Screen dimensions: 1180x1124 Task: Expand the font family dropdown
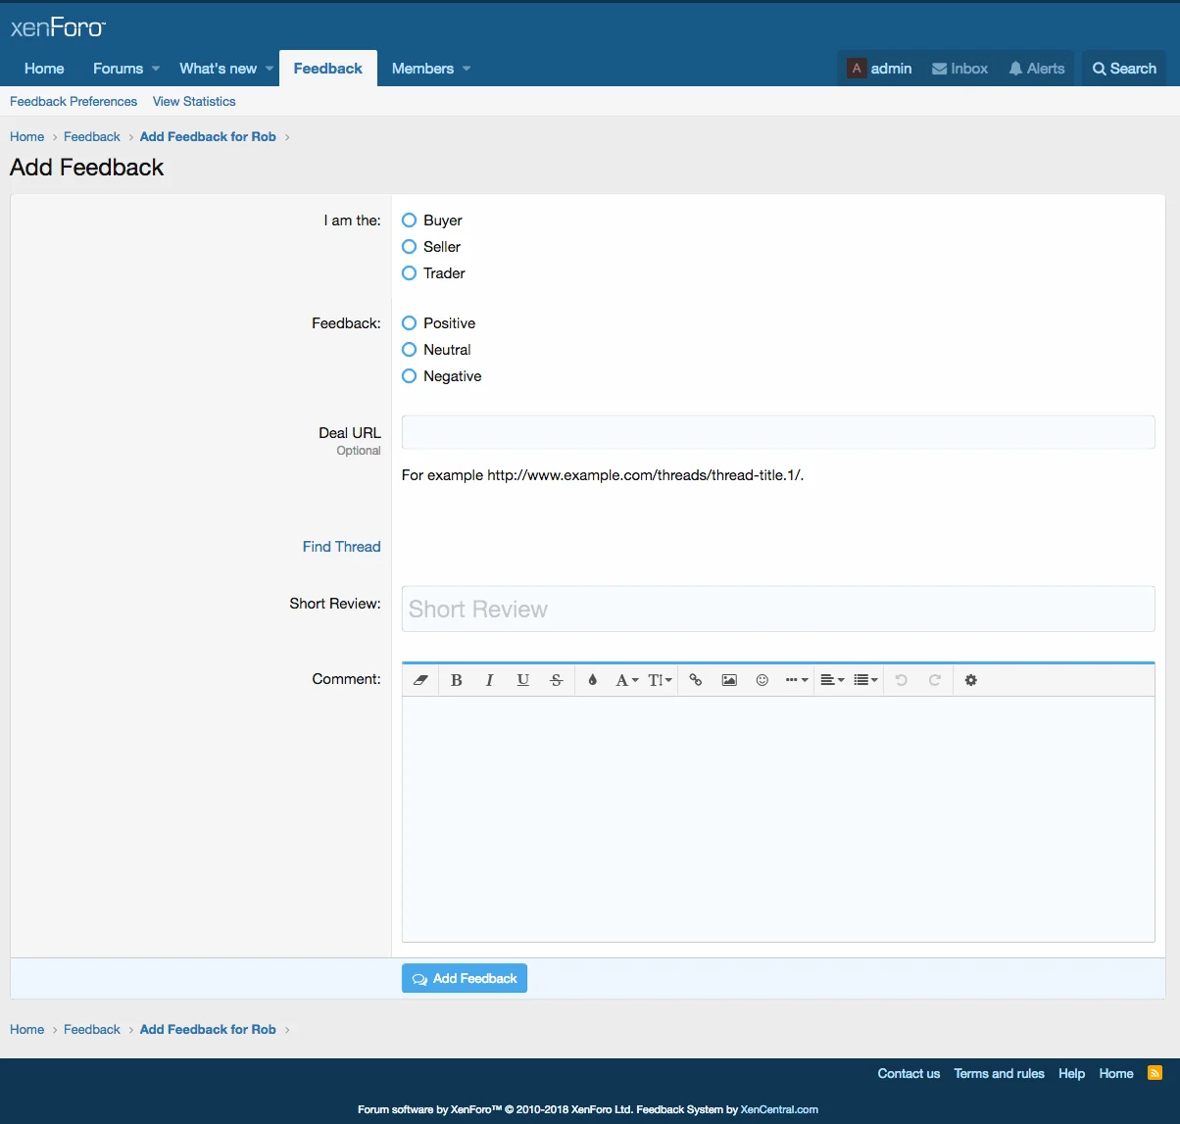point(626,680)
